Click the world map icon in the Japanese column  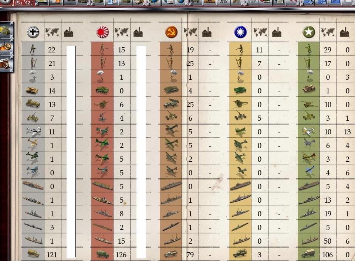122,32
